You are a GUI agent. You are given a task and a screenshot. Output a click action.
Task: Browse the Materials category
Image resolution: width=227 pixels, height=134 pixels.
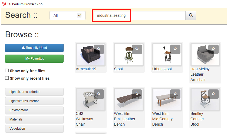pyautogui.click(x=34, y=119)
